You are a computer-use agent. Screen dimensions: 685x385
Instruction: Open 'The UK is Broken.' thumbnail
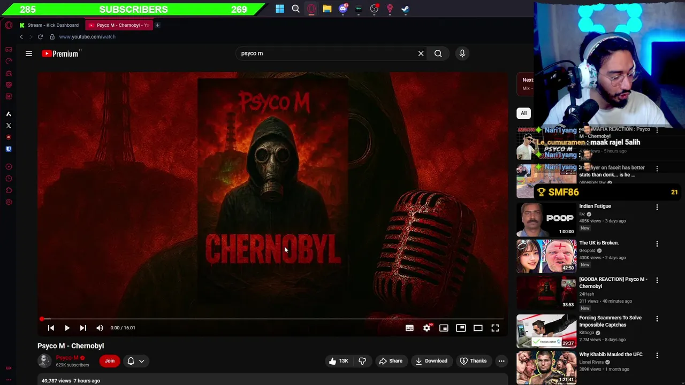pyautogui.click(x=546, y=256)
